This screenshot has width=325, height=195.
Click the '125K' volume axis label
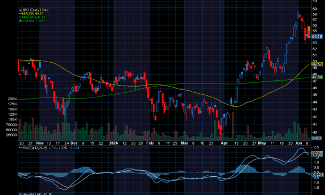12,114
